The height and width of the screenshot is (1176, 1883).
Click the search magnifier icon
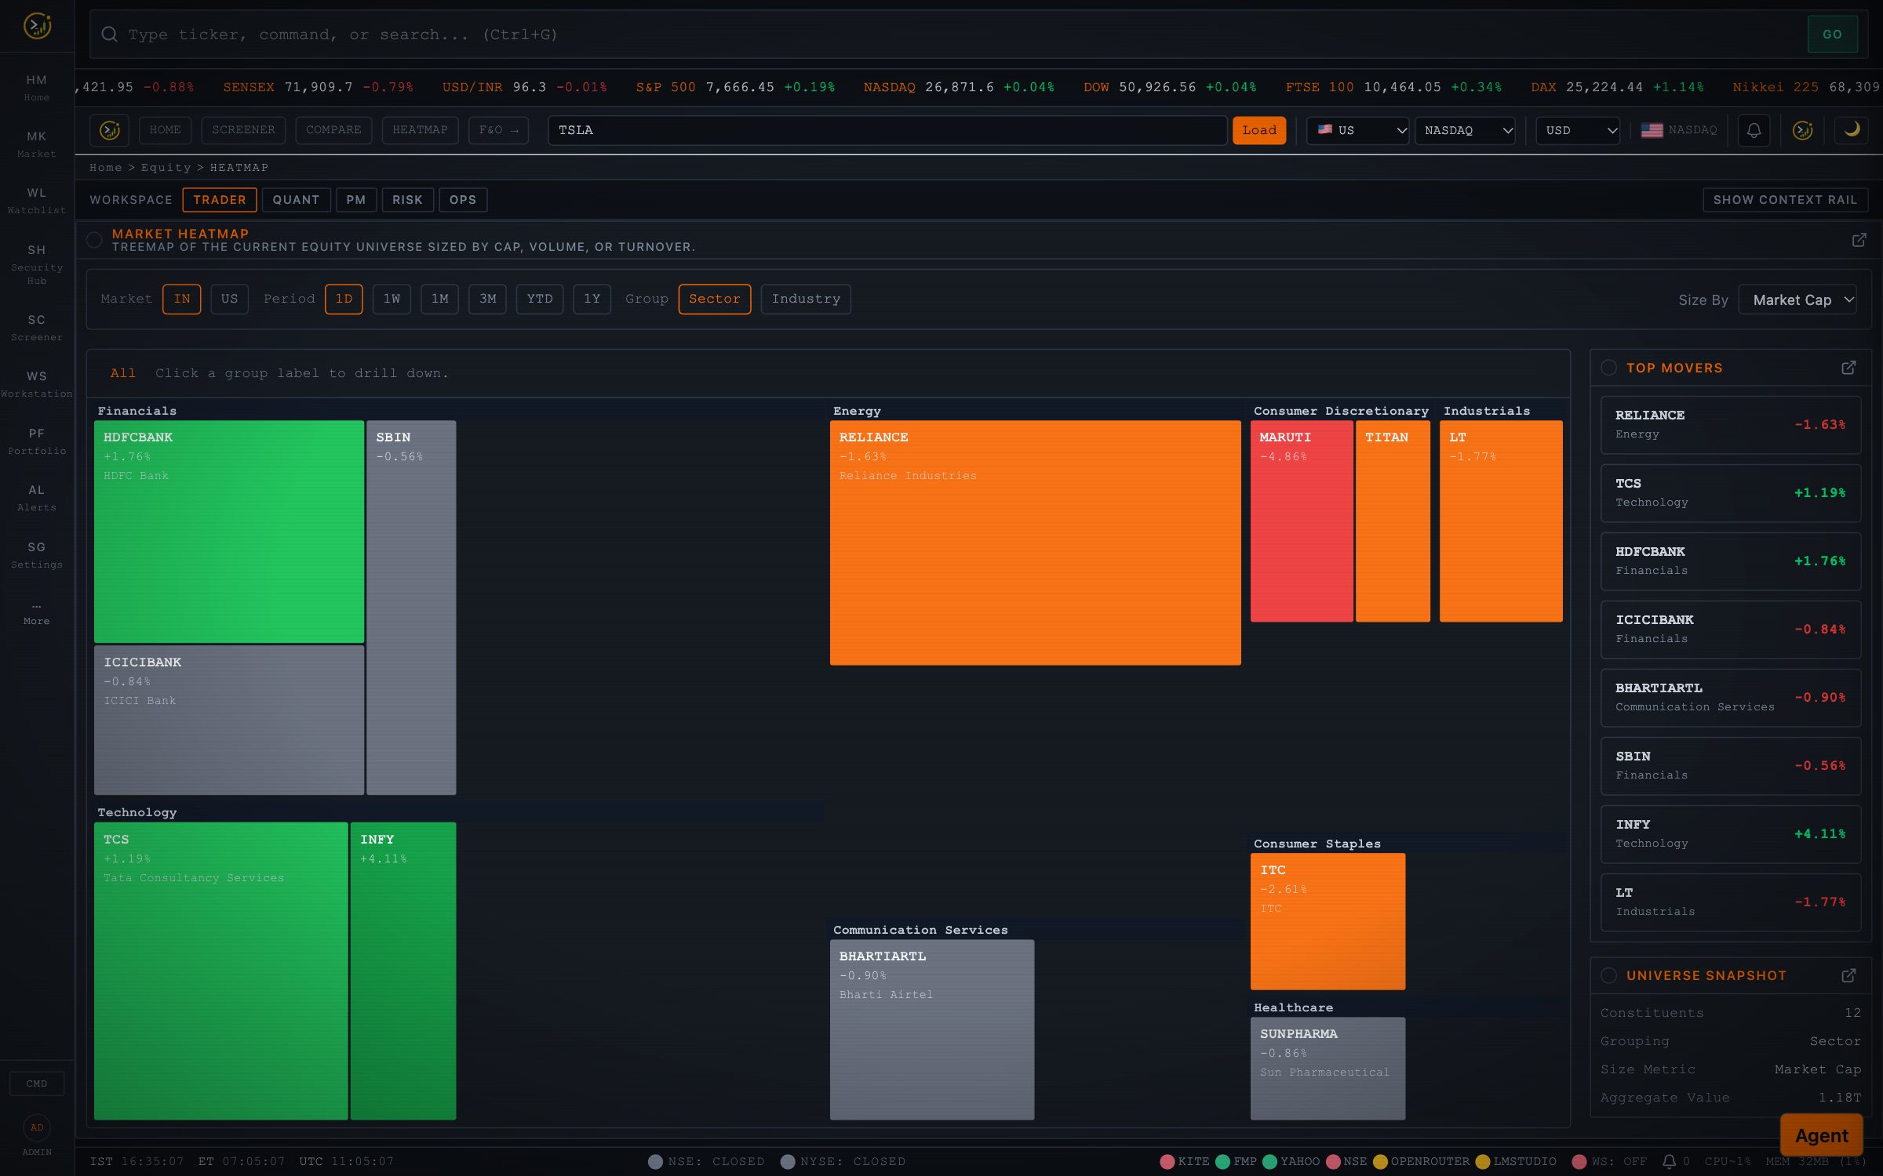tap(110, 34)
